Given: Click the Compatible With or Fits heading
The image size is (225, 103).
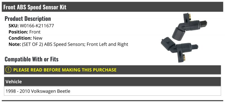Looking at the screenshot, I should pyautogui.click(x=31, y=59).
